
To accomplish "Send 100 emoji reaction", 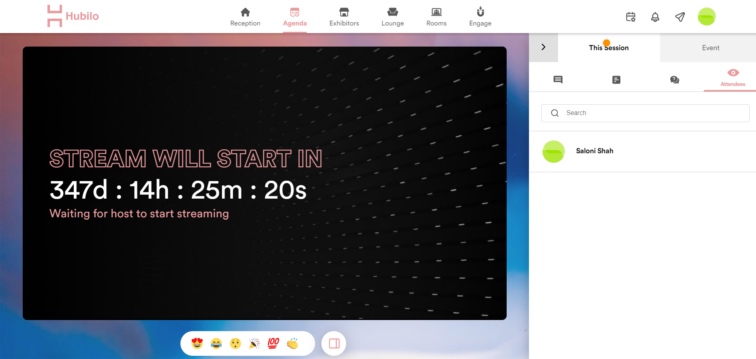I will [273, 343].
